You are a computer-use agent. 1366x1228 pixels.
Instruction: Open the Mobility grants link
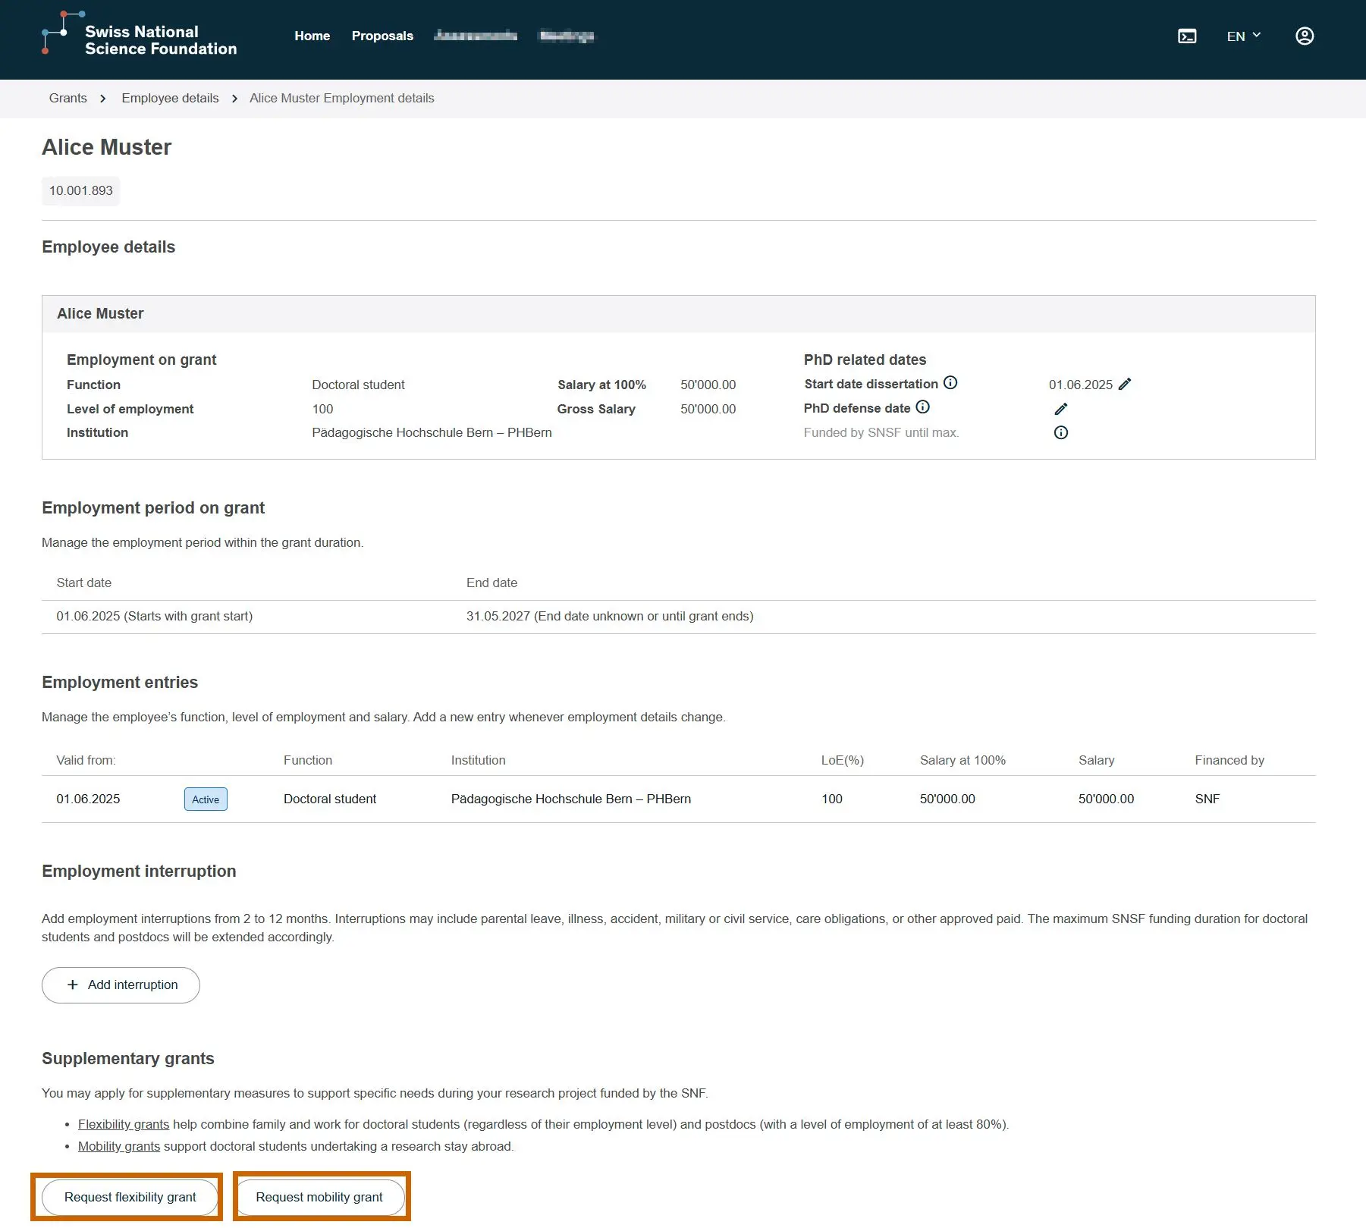119,1147
